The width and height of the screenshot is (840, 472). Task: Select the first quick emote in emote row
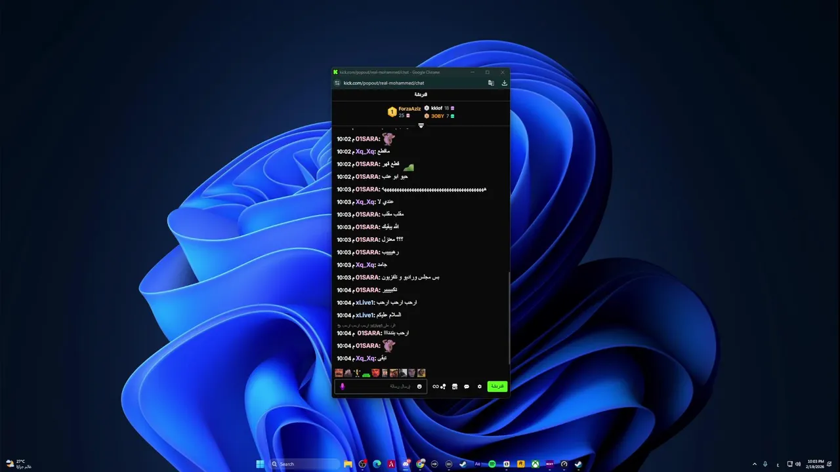(339, 373)
